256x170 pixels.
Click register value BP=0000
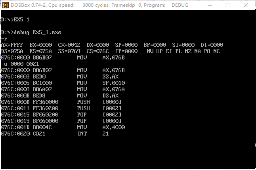point(155,45)
